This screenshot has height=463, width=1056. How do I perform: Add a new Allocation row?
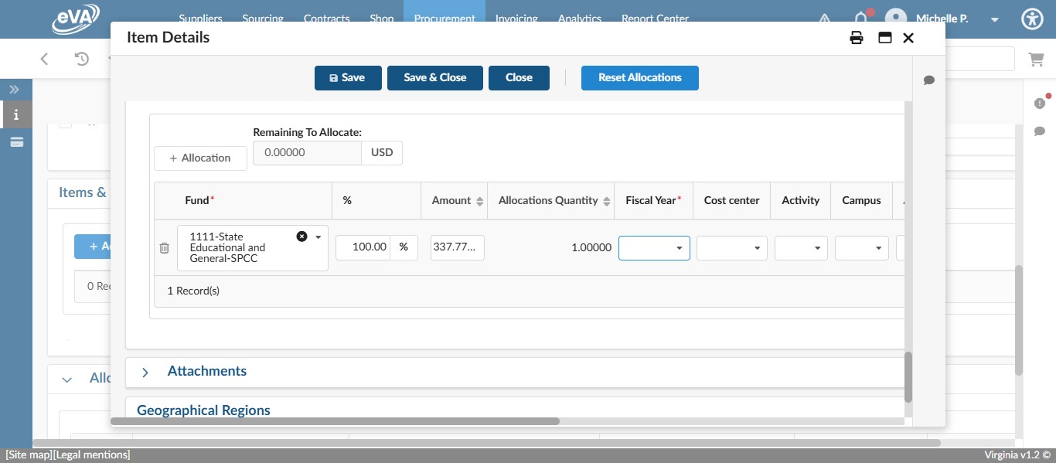(200, 158)
